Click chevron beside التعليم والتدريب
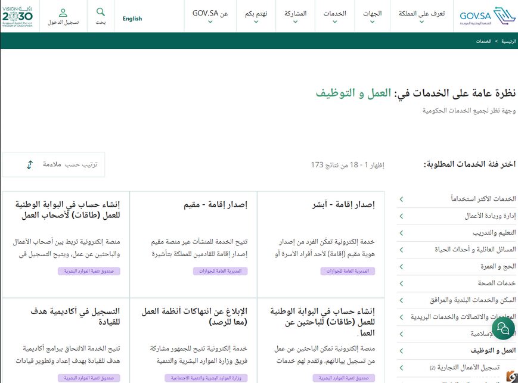The height and width of the screenshot is (383, 518). point(401,233)
